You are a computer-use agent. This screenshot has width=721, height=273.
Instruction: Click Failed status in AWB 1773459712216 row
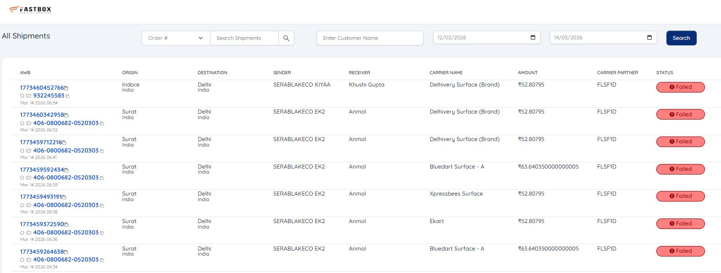[680, 142]
